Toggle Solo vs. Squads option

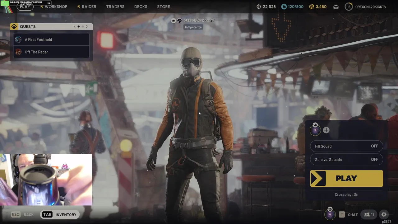coord(346,160)
